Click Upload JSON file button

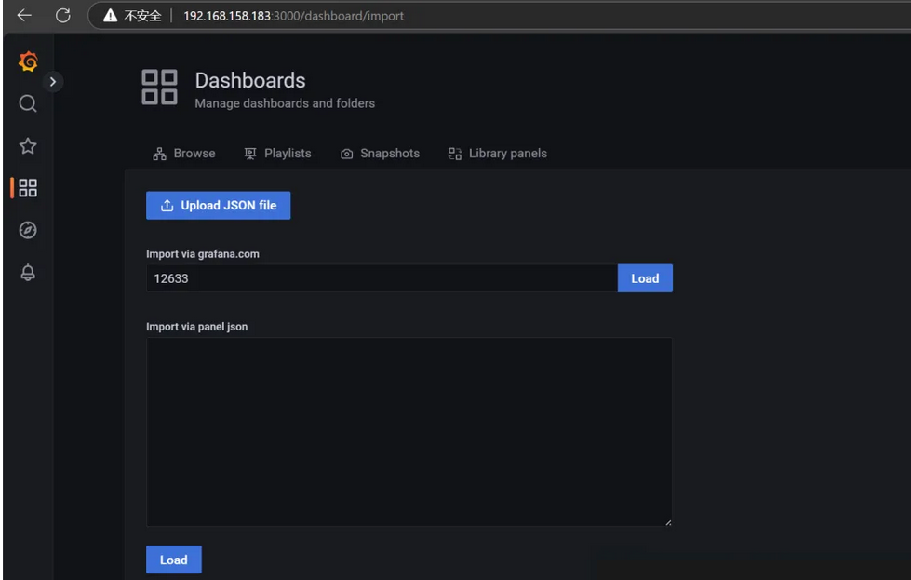click(219, 205)
